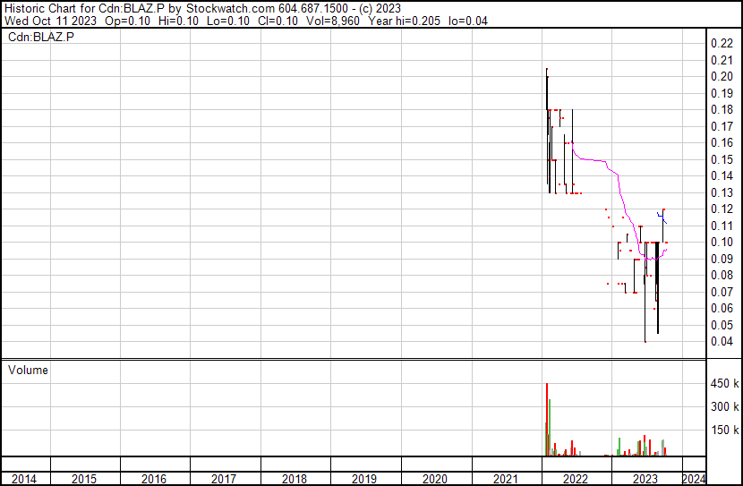The width and height of the screenshot is (743, 486).
Task: Click the 0.10 price axis label
Action: (722, 242)
